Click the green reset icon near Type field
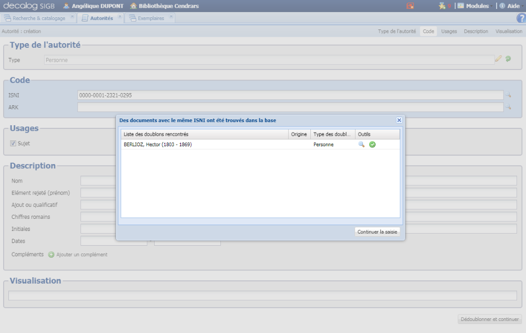Viewport: 526px width, 333px height. click(x=508, y=59)
